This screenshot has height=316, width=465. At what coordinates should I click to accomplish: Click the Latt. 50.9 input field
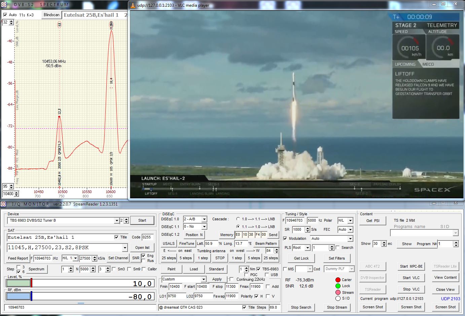tap(211, 243)
